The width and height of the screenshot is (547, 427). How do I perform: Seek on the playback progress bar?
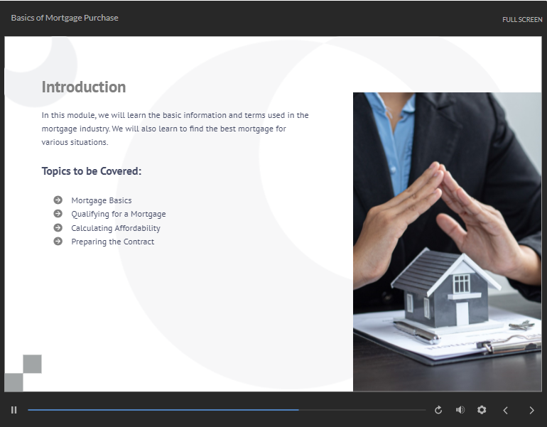point(227,410)
